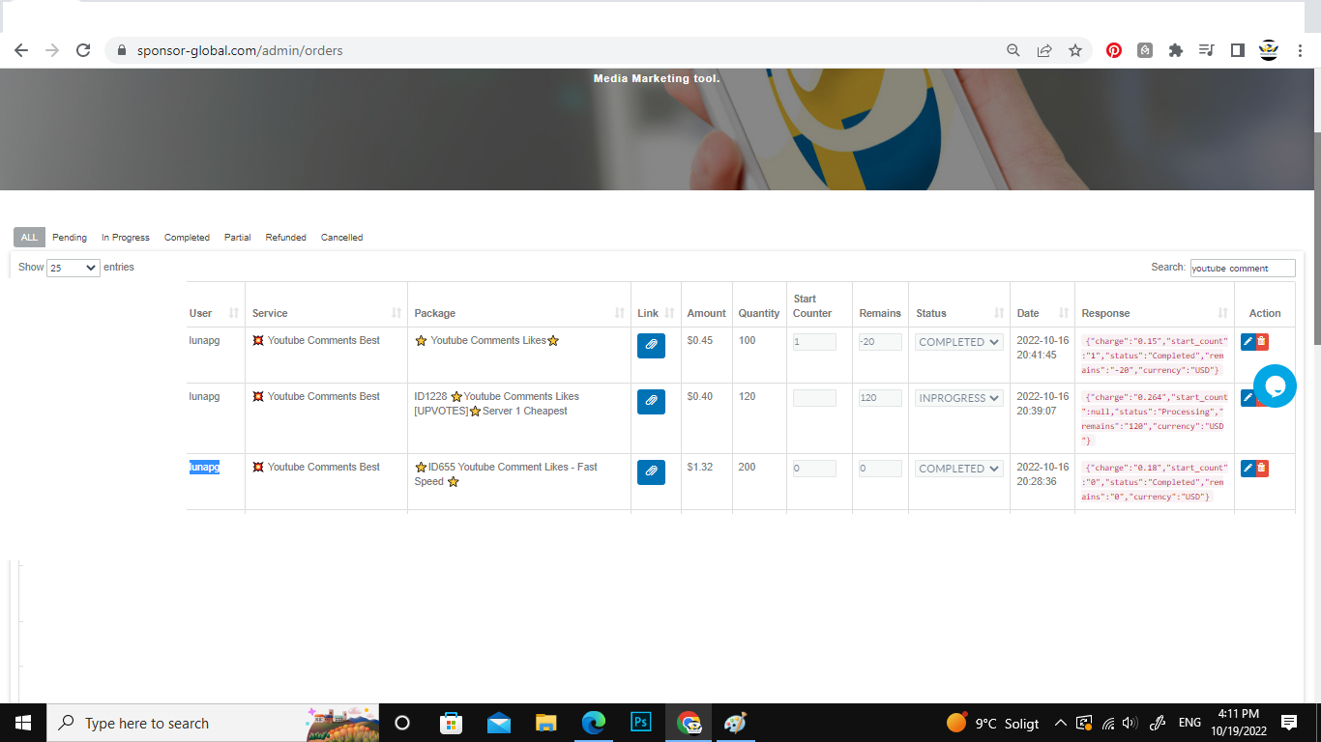Image resolution: width=1321 pixels, height=742 pixels.
Task: Show hidden system tray icons
Action: pos(1061,723)
